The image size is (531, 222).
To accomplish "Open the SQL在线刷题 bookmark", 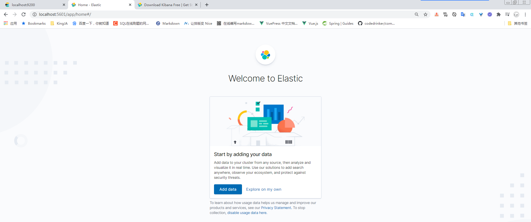I will coord(131,24).
